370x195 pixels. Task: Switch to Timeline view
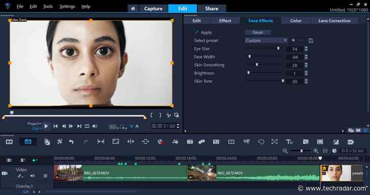28,142
